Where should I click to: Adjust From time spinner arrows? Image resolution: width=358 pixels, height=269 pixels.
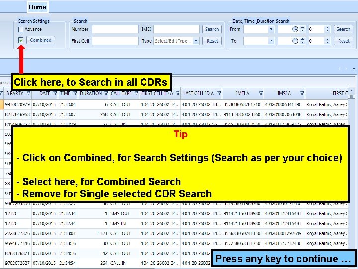(x=302, y=29)
